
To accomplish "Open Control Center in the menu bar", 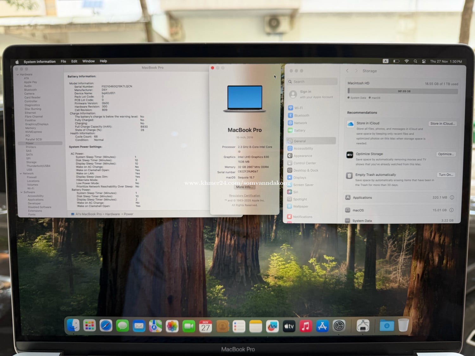I will point(424,61).
